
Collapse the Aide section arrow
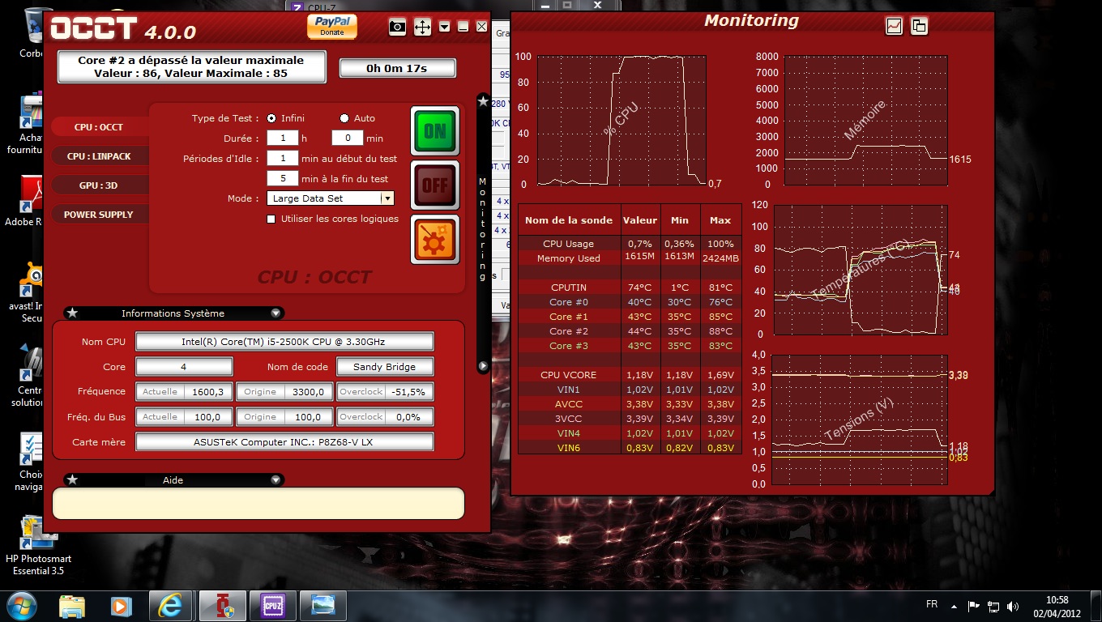[275, 480]
